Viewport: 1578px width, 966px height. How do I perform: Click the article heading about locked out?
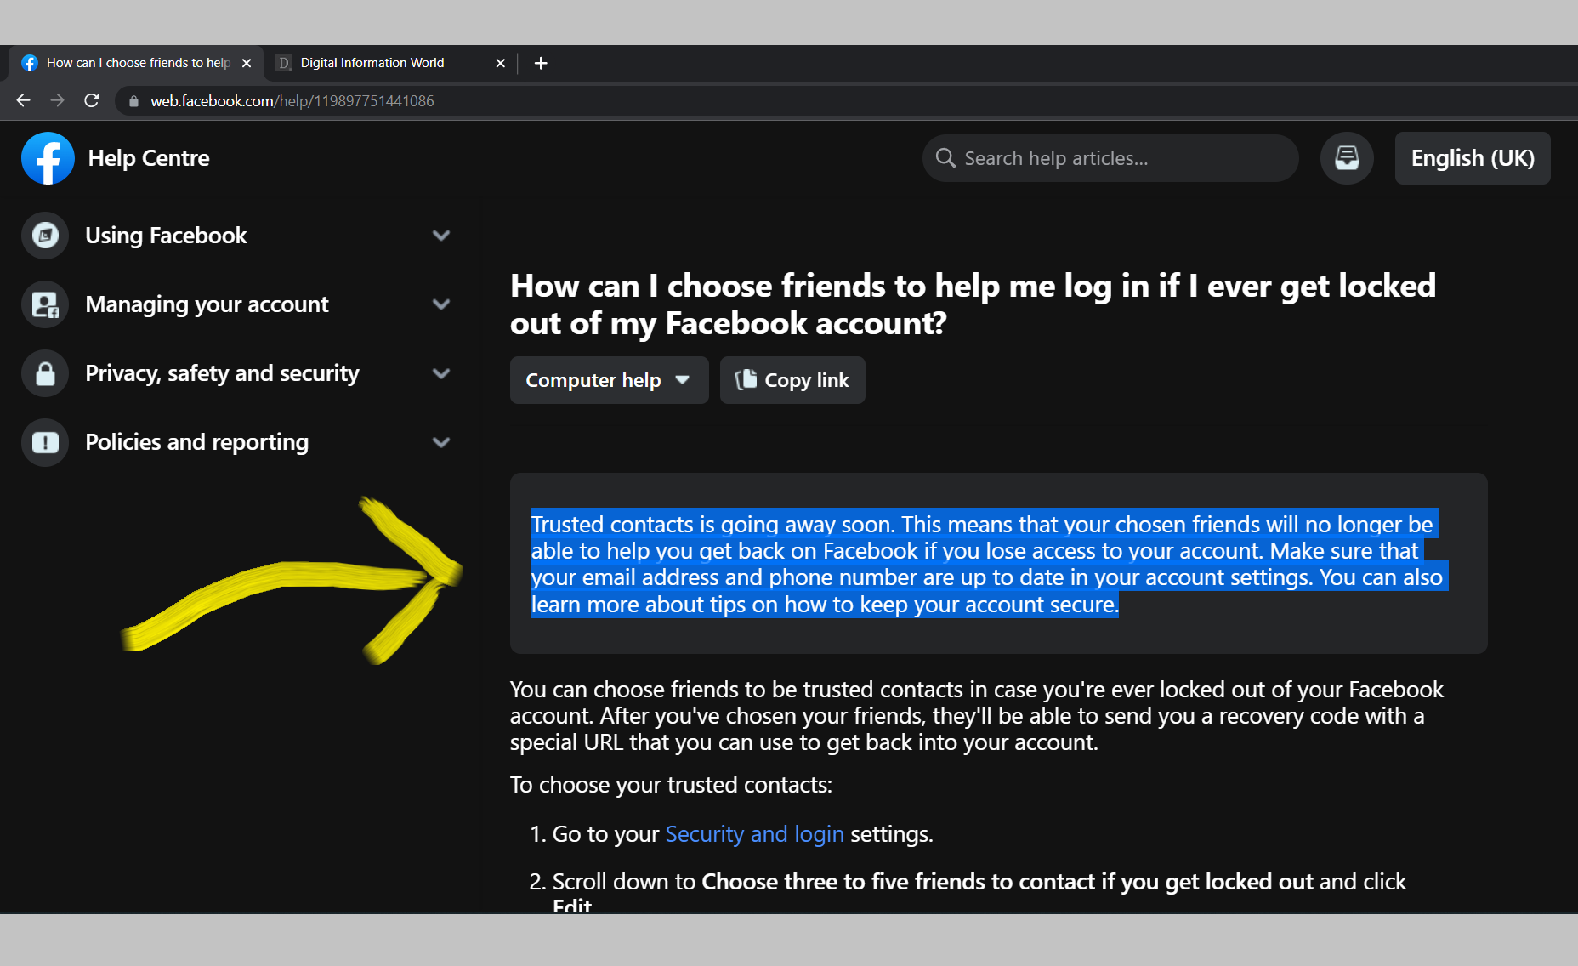[x=973, y=304]
